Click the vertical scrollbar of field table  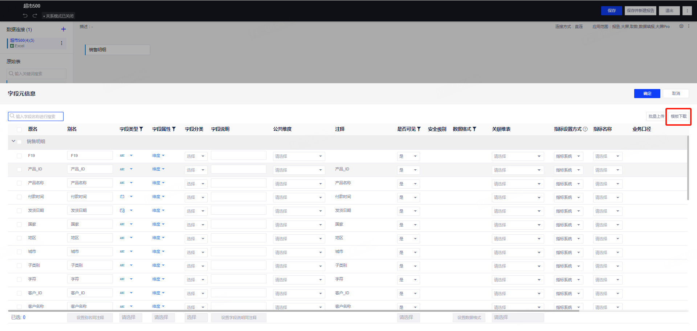[x=688, y=168]
